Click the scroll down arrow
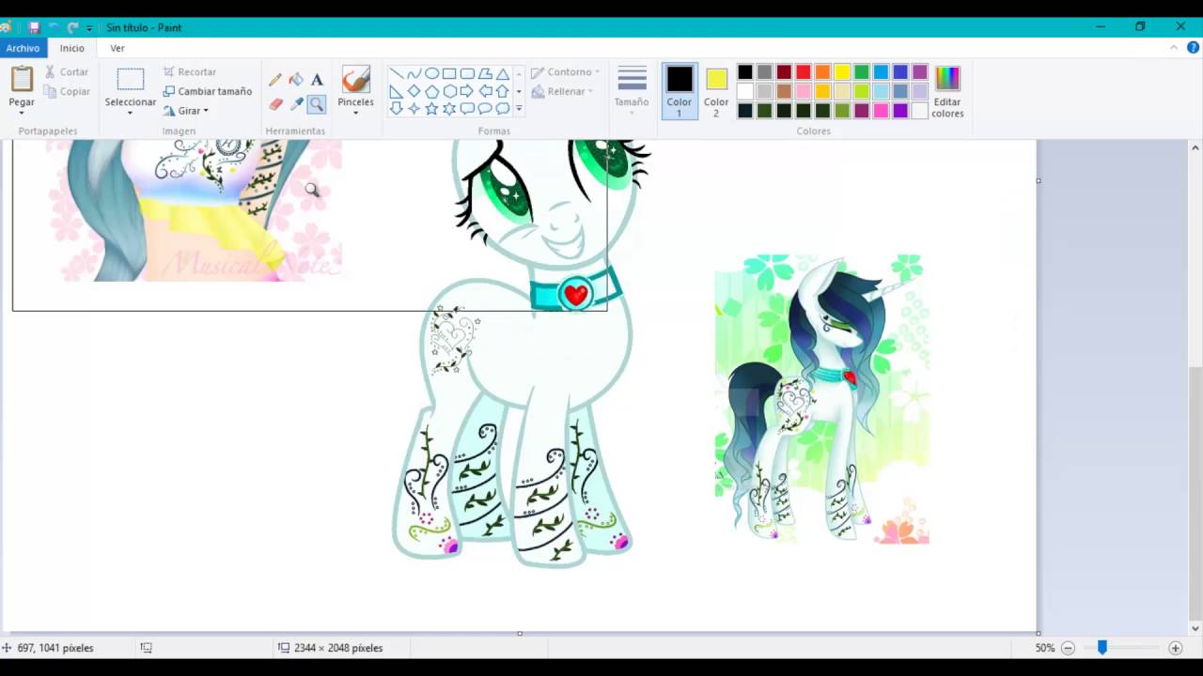Viewport: 1203px width, 676px height. click(1195, 628)
